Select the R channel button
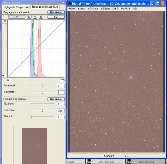This screenshot has height=164, width=167. coord(29,17)
